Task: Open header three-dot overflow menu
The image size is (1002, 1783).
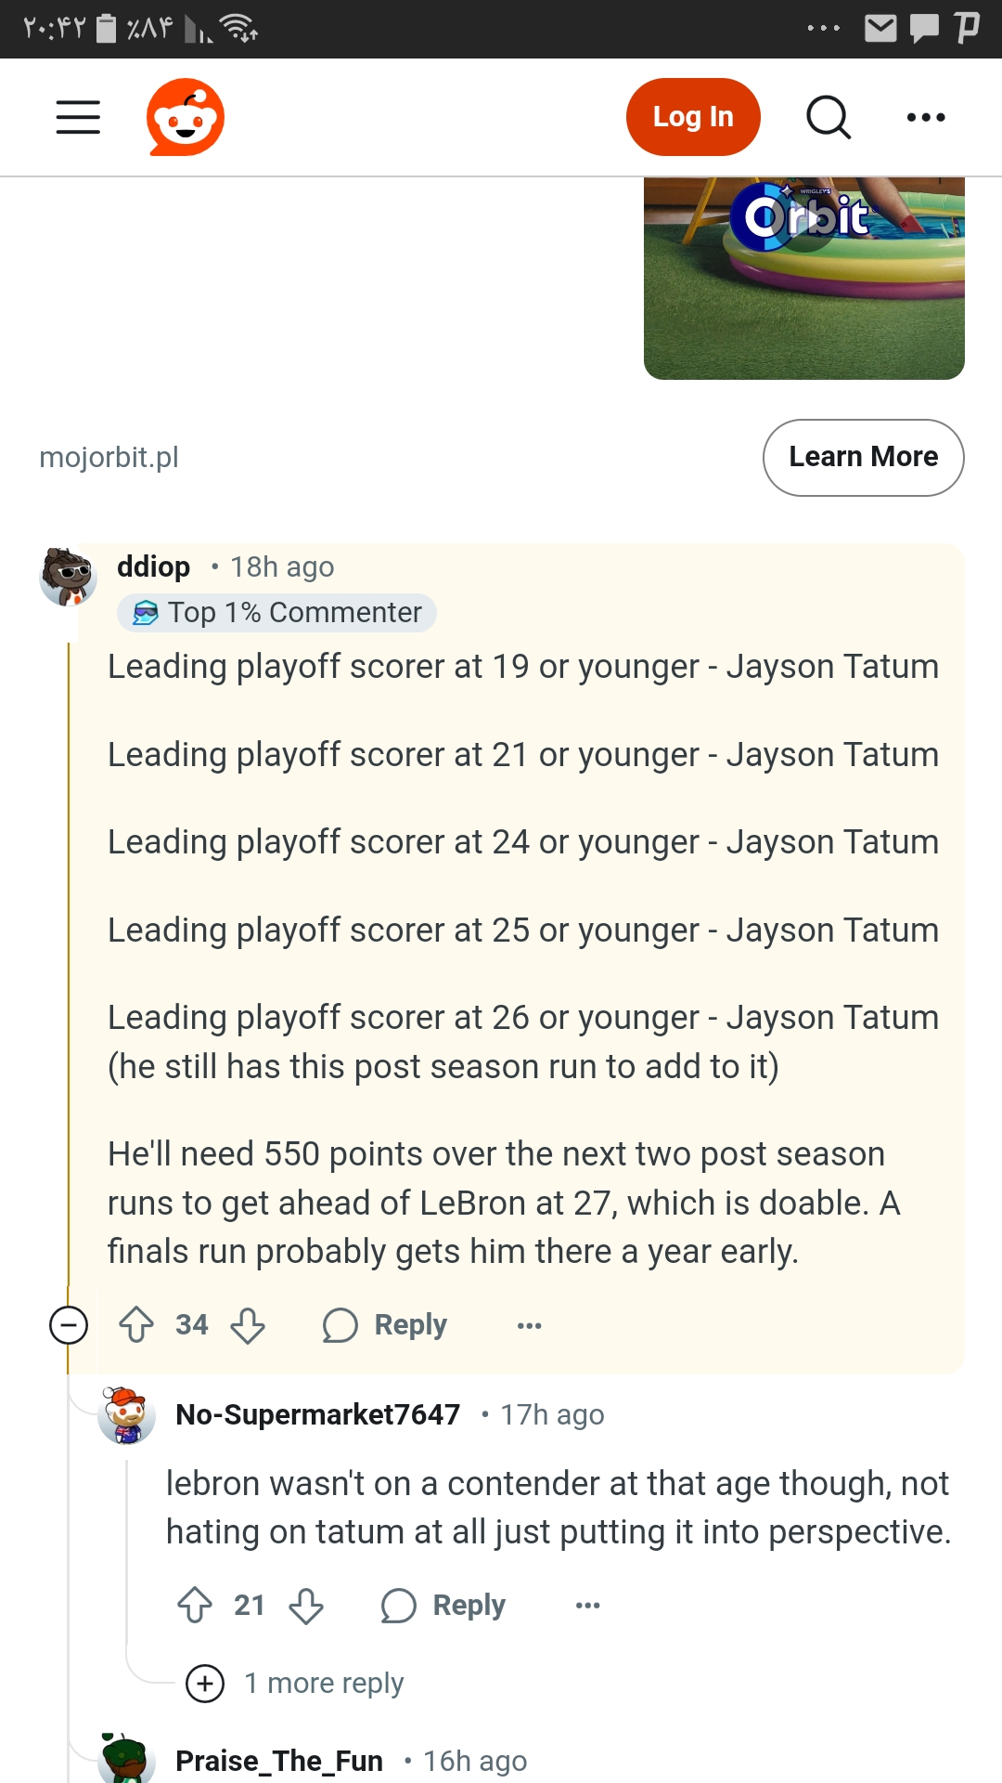Action: pyautogui.click(x=925, y=117)
